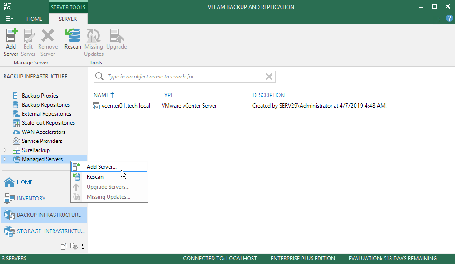Click the SureBackup icon
Screen dimensions: 455x264
point(16,150)
